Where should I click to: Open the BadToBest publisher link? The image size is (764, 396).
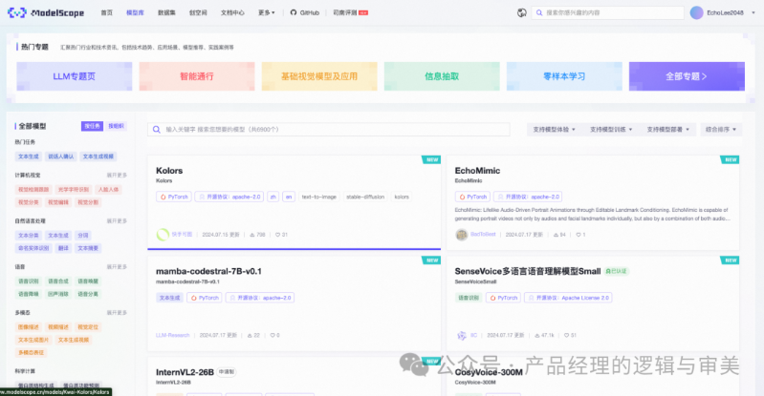[x=483, y=235]
